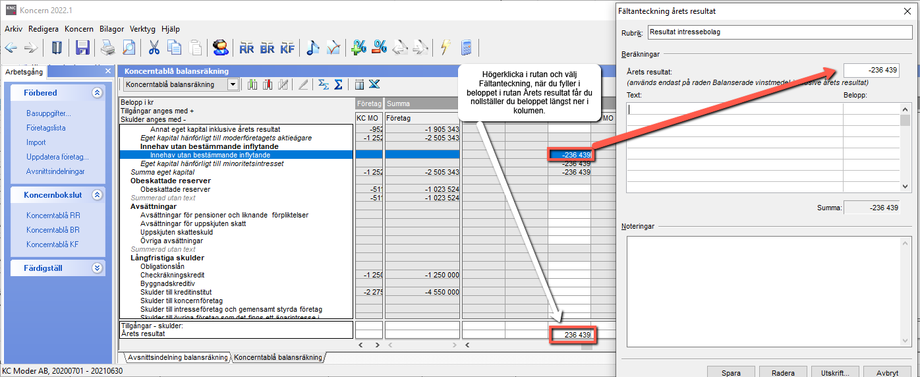Image resolution: width=920 pixels, height=377 pixels.
Task: Open Koncerntablå KF link in sidebar
Action: pyautogui.click(x=53, y=245)
